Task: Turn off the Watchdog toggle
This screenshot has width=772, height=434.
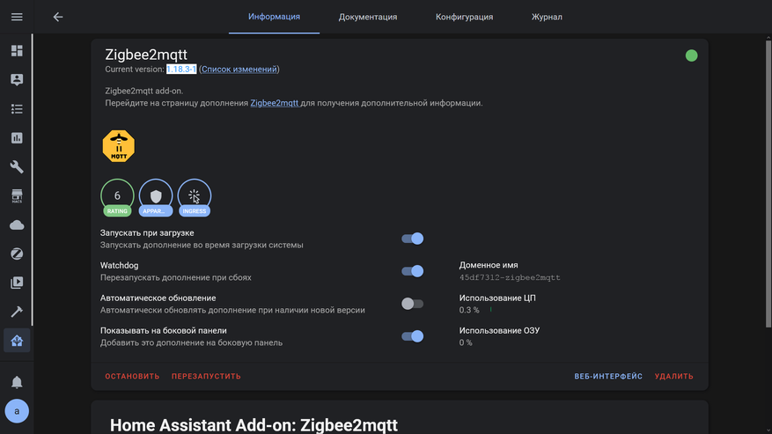Action: 413,271
